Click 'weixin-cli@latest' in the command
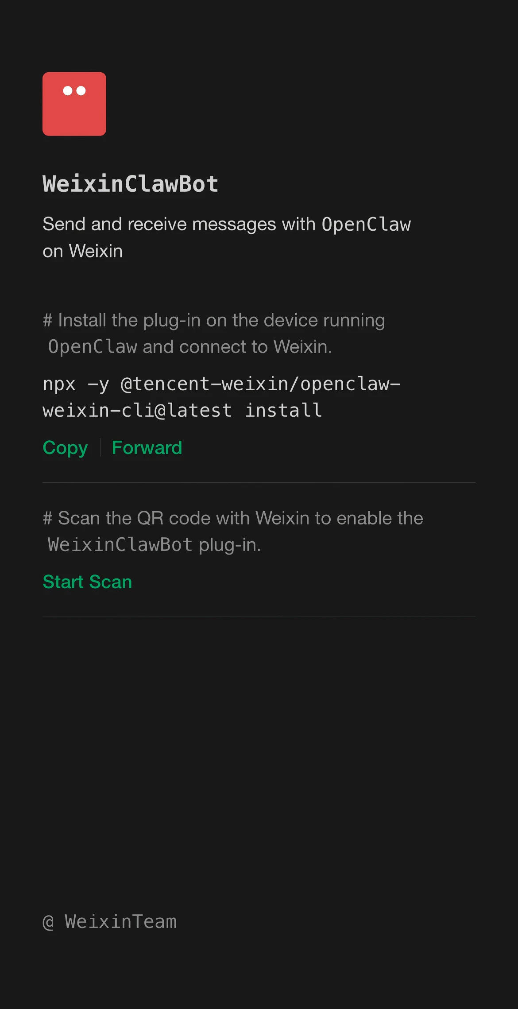 point(137,411)
